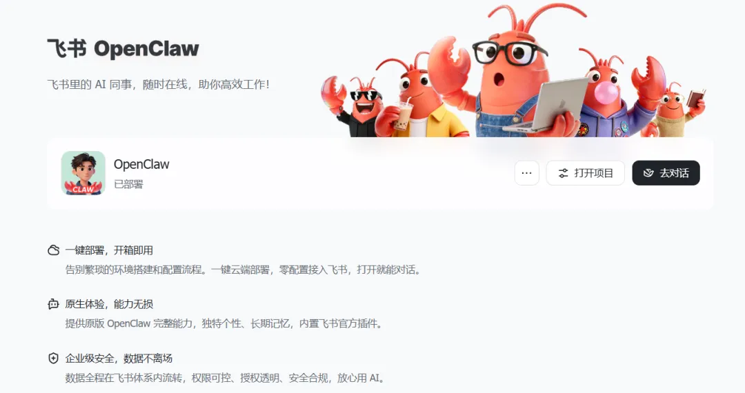Click the OpenClaw avatar icon

click(x=83, y=173)
